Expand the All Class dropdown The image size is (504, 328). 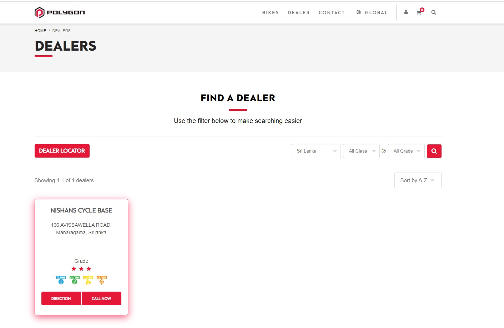361,151
